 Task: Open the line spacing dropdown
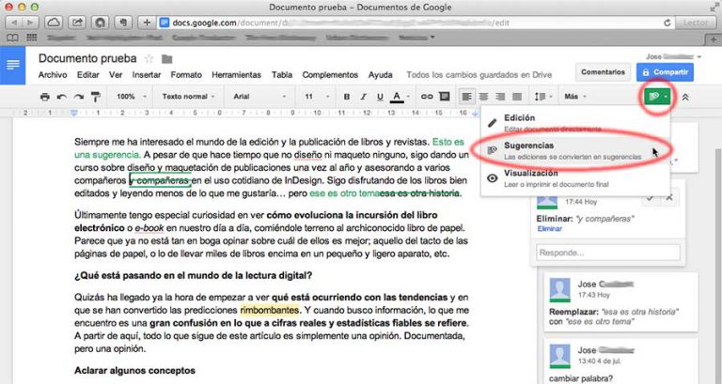click(543, 97)
